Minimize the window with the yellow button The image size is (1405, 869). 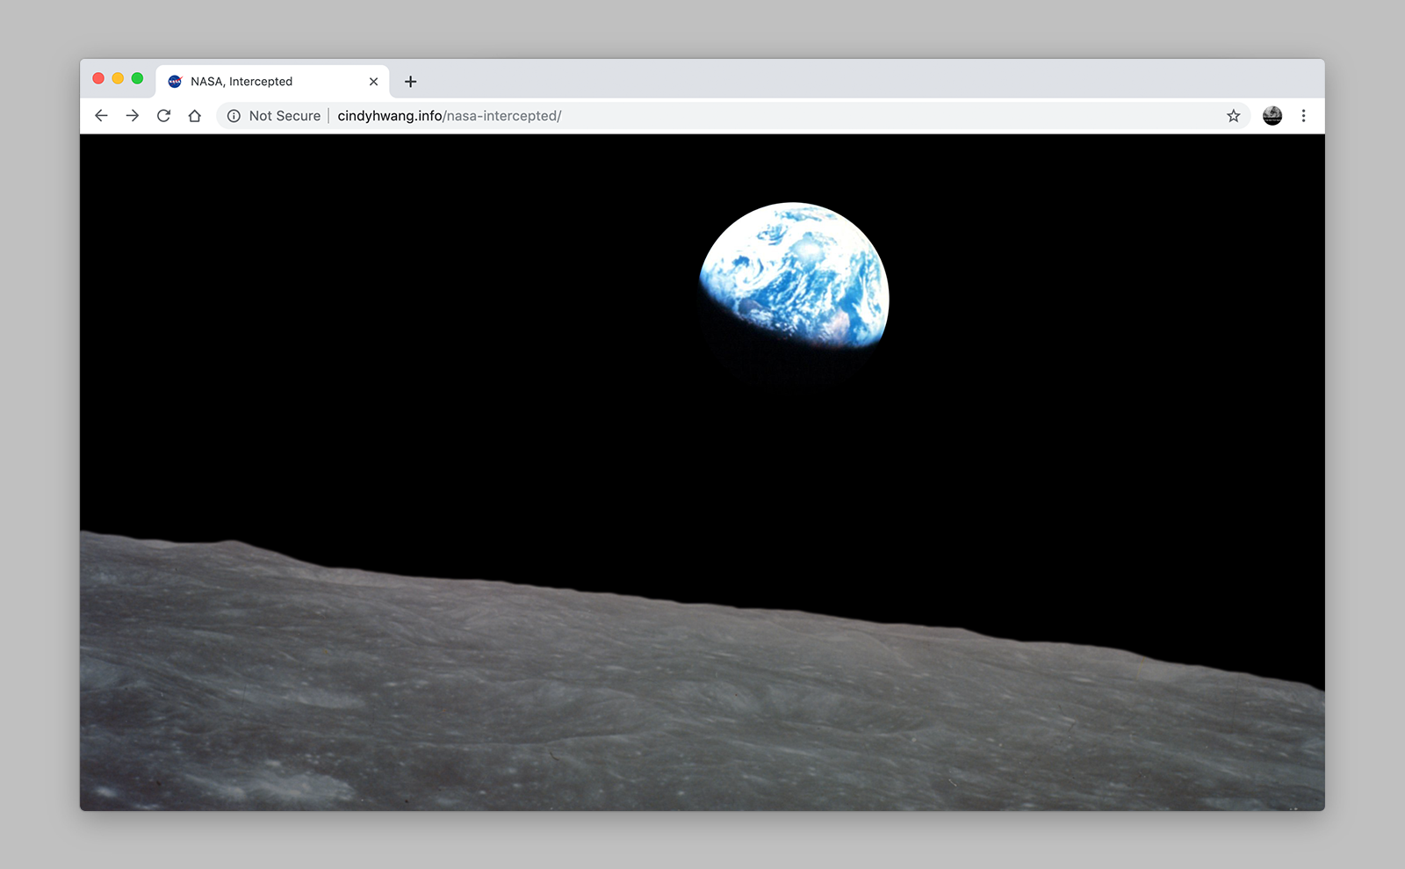tap(118, 79)
